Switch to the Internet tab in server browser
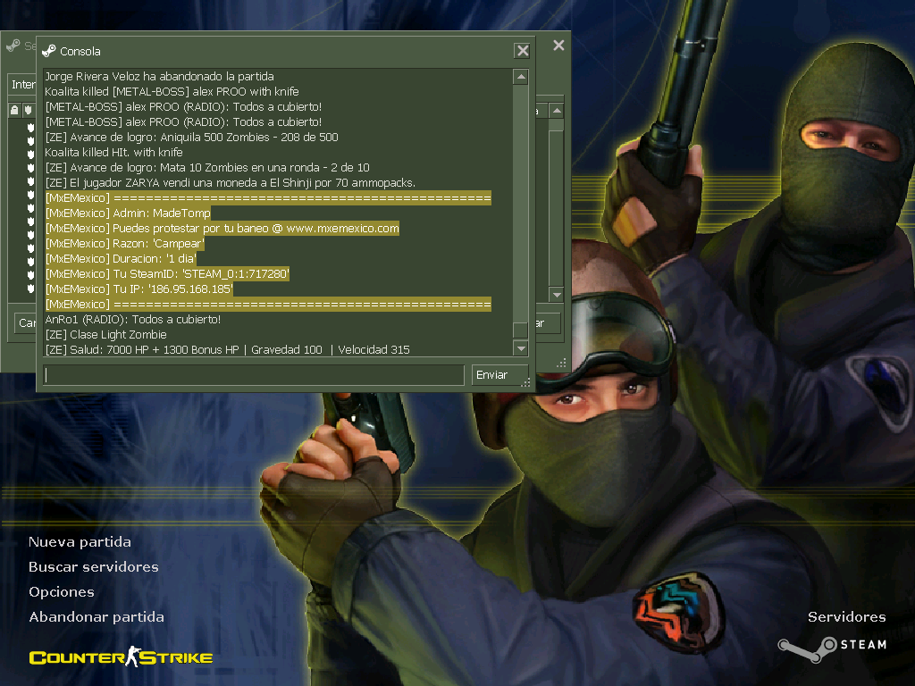The height and width of the screenshot is (686, 915). (23, 85)
